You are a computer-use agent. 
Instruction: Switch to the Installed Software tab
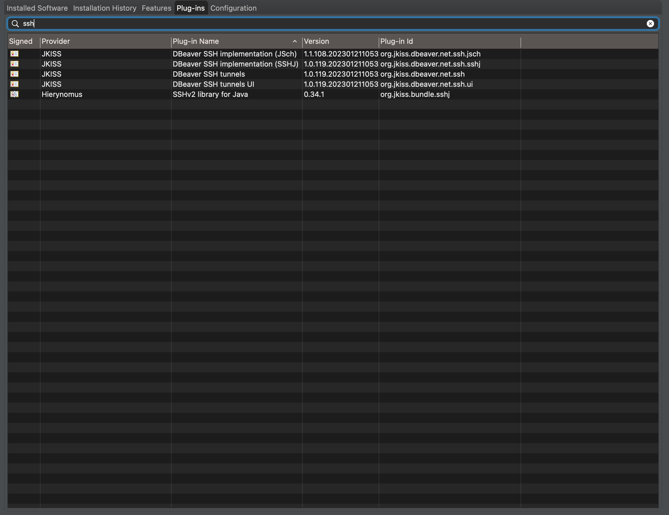click(x=37, y=8)
